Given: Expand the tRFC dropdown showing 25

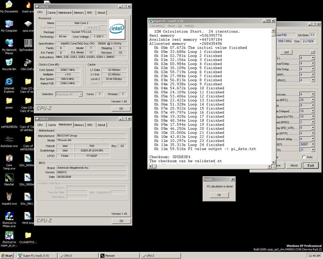Looking at the screenshot, I should (x=313, y=100).
